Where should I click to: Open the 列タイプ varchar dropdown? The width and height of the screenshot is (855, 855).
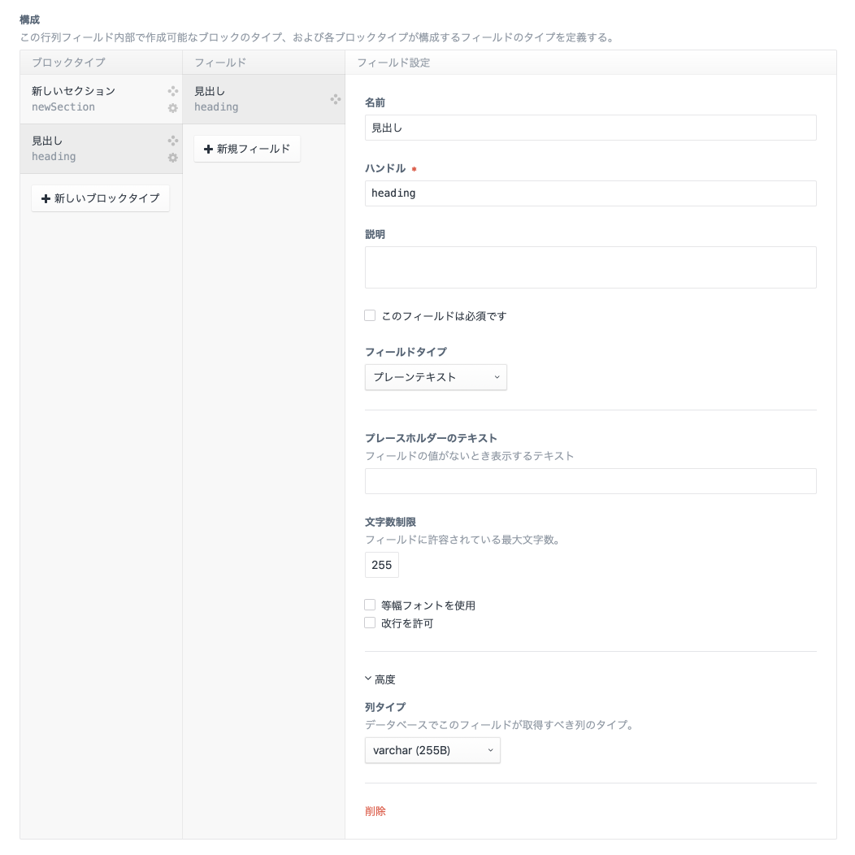[432, 750]
